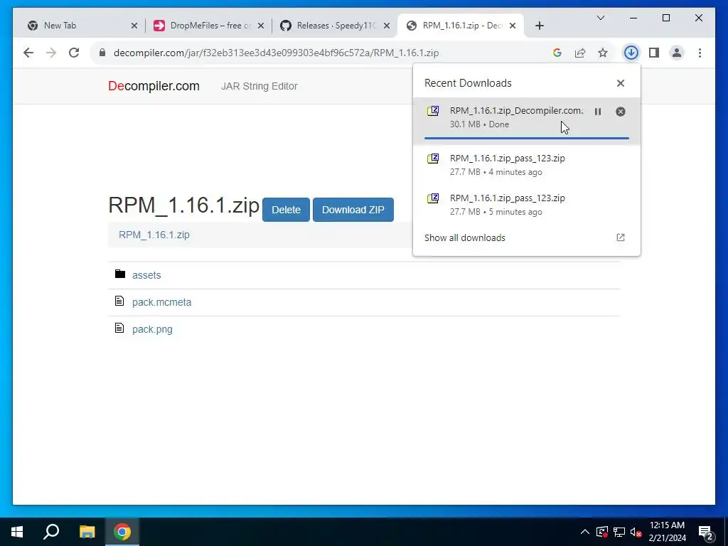Open the RPM_1.16.1.zip breadcrumb link

pyautogui.click(x=154, y=235)
